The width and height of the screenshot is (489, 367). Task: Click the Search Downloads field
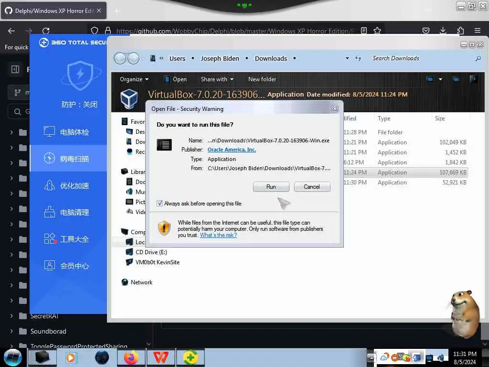pos(421,58)
